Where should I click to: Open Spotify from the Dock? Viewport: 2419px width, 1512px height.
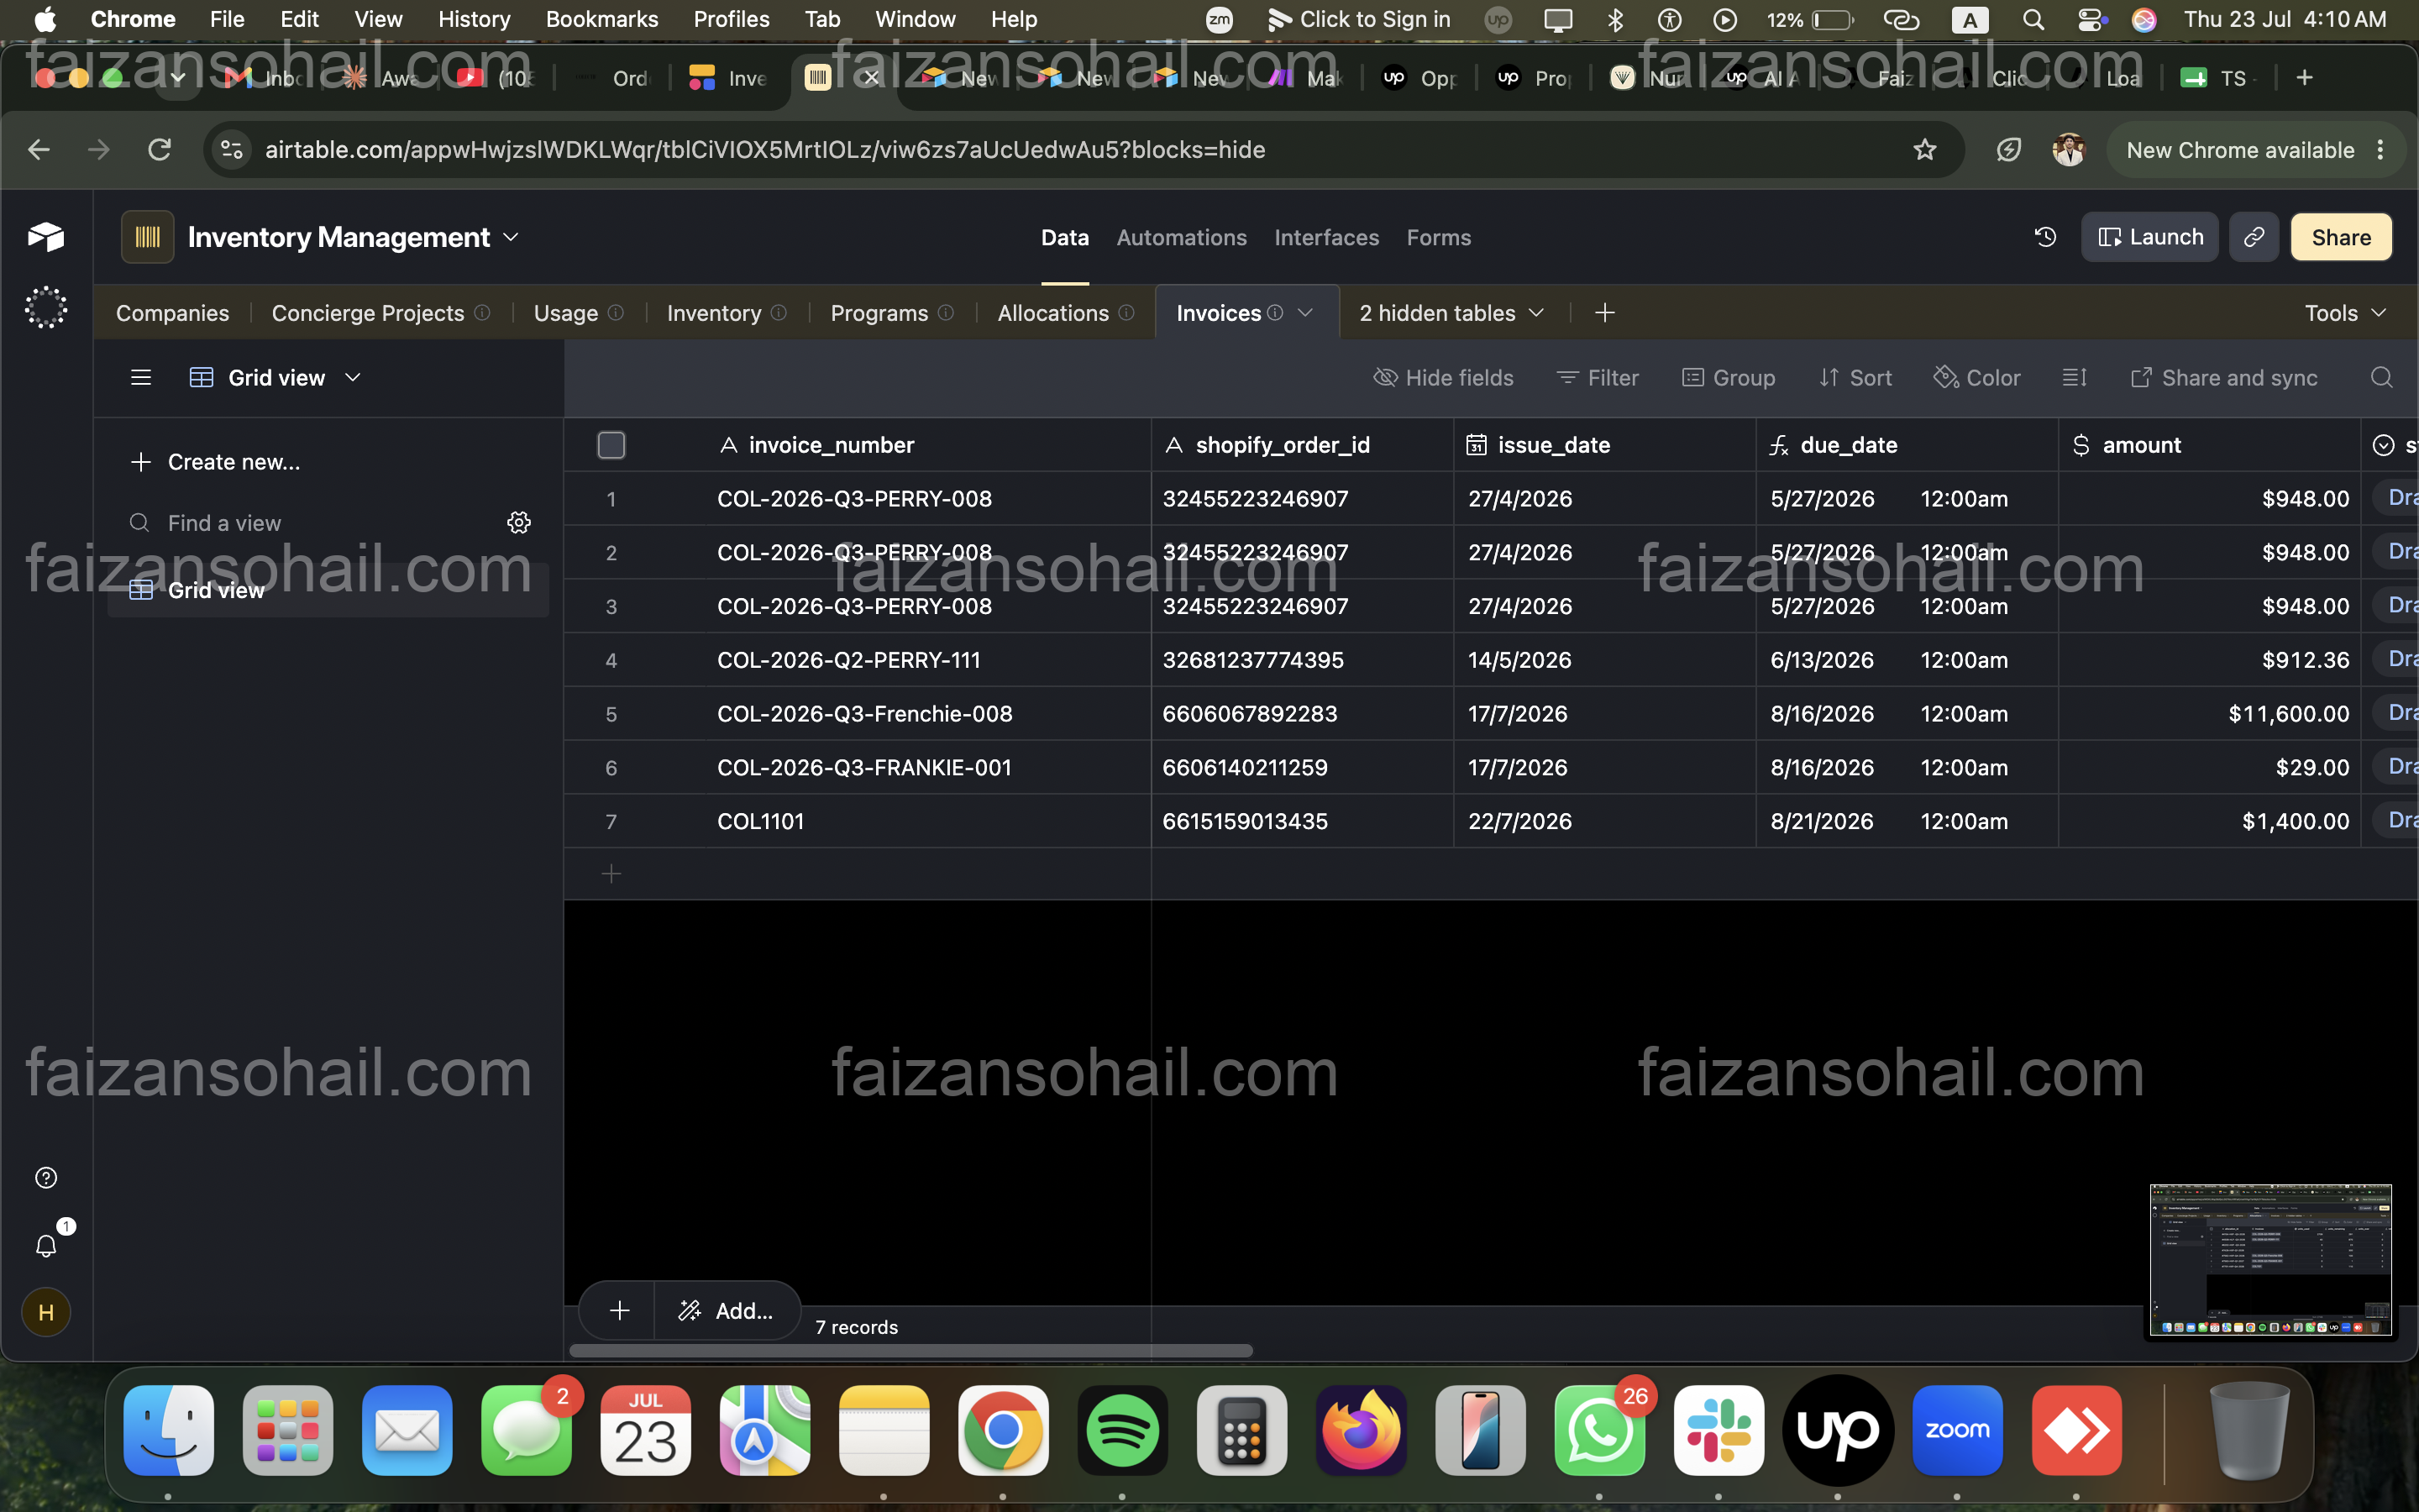tap(1121, 1429)
